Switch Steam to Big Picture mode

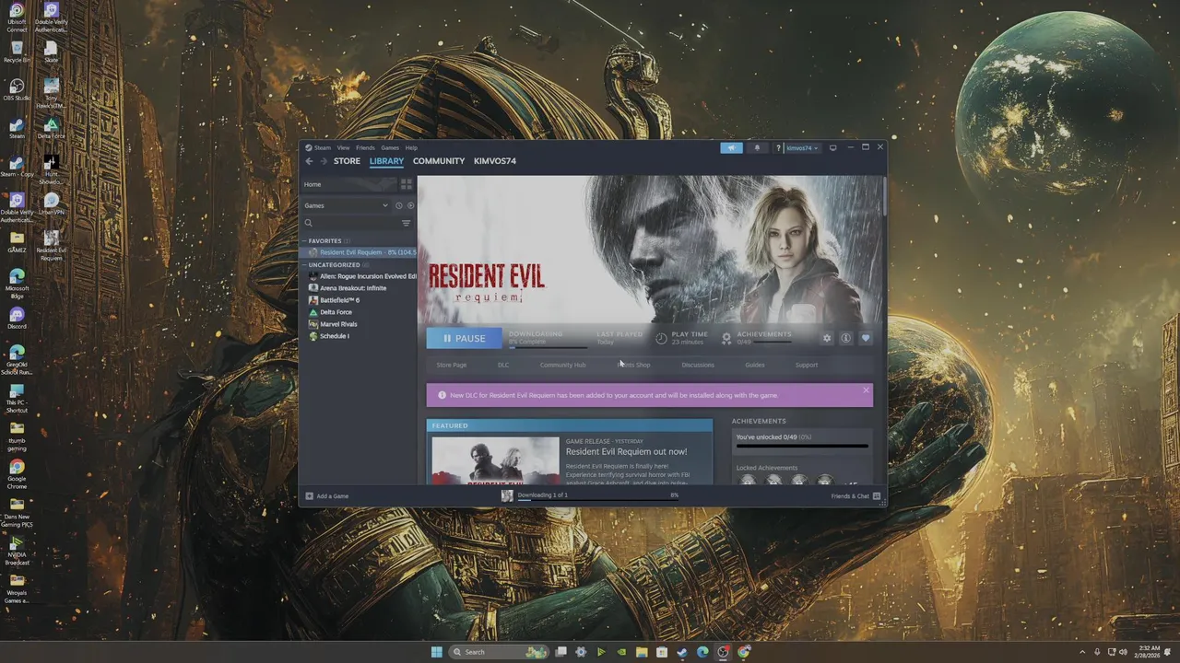point(832,147)
